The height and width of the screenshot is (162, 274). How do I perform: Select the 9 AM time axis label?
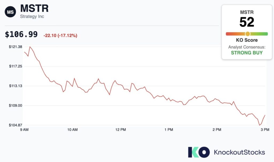point(24,130)
